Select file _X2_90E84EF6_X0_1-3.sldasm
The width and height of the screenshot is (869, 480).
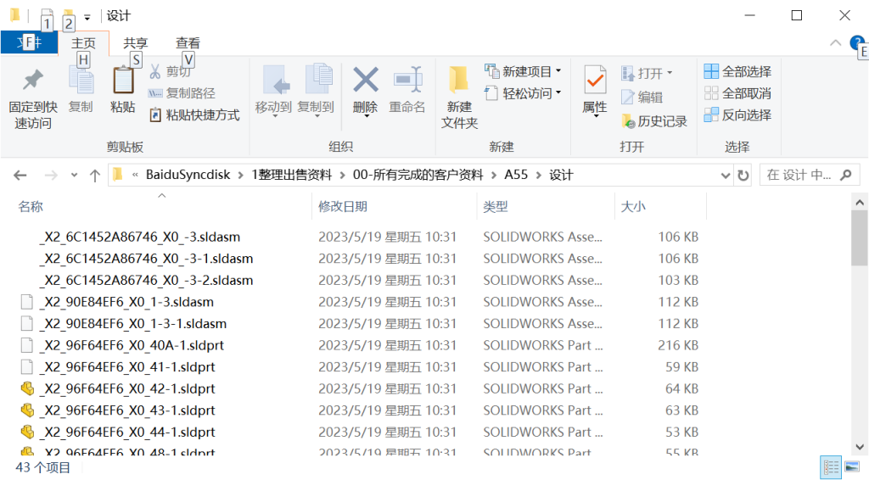[126, 302]
